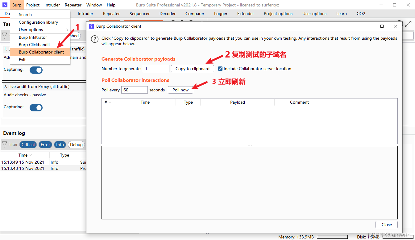Select Burp Infiltrator menu entry

pos(40,37)
